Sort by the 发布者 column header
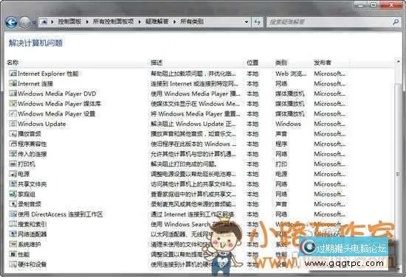The image size is (406, 277). click(x=323, y=63)
